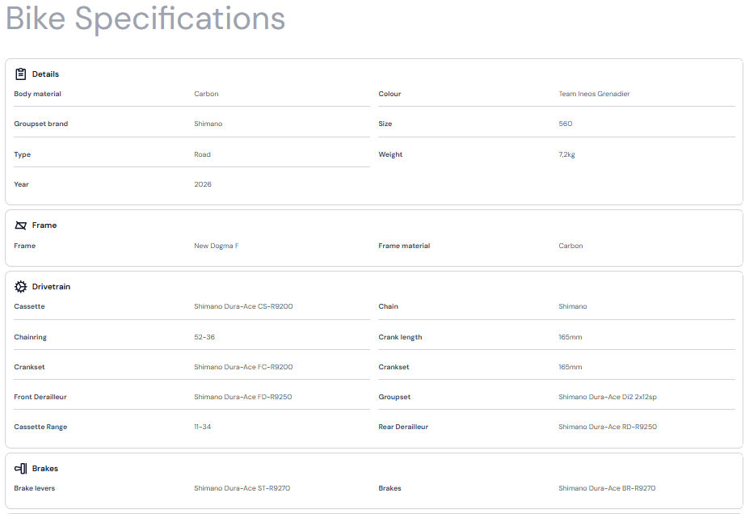Click the Drivetrain section title
This screenshot has height=514, width=745.
click(x=52, y=286)
